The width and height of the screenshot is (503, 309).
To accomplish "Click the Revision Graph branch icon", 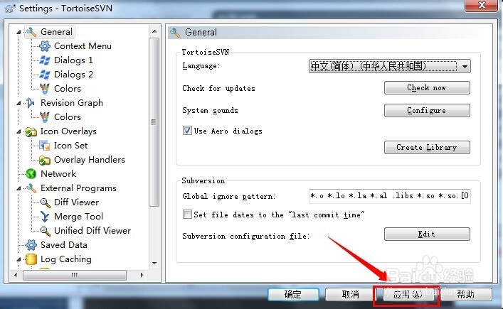I will (x=31, y=103).
